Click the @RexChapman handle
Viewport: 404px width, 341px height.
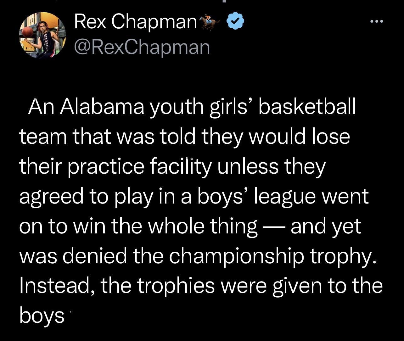(x=142, y=47)
